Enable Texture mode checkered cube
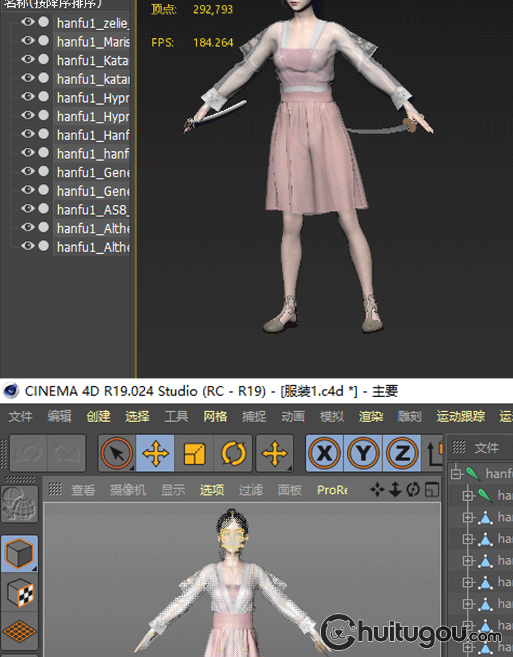This screenshot has height=657, width=513. tap(19, 594)
